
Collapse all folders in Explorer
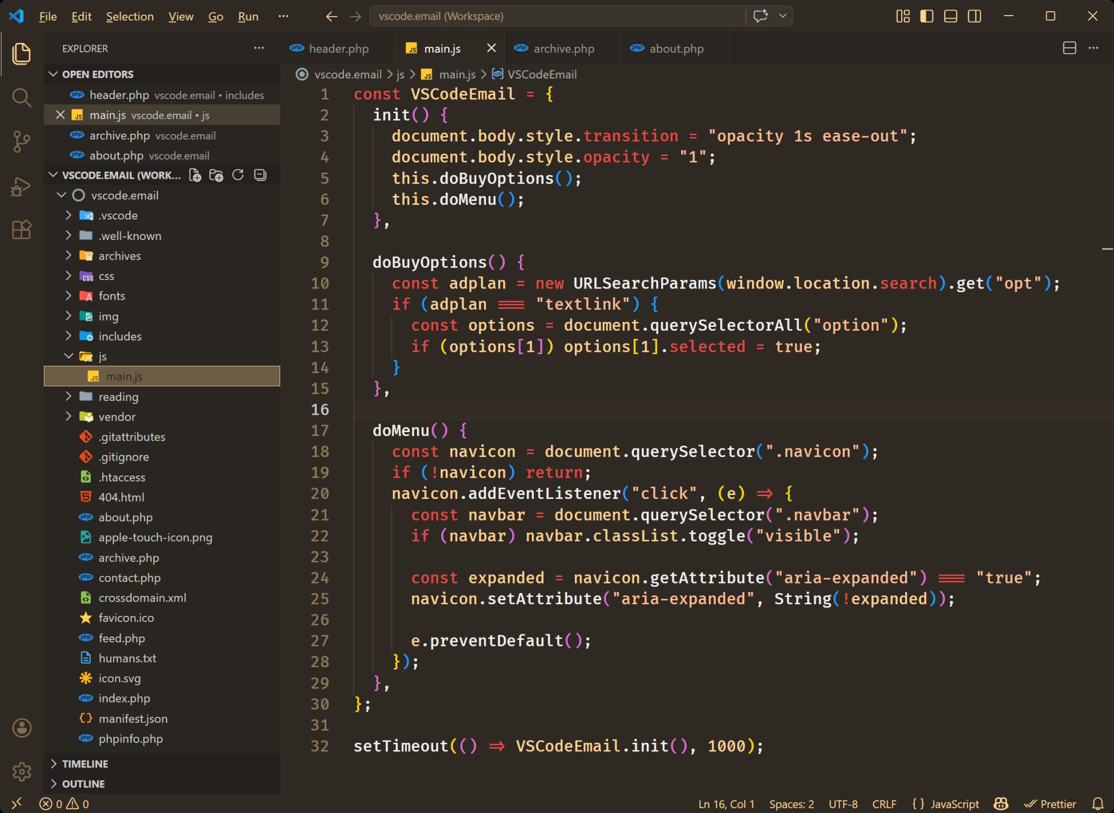260,175
